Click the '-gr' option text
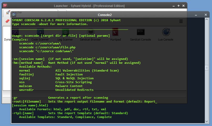This screenshot has width=212, height=126. tap(15, 98)
